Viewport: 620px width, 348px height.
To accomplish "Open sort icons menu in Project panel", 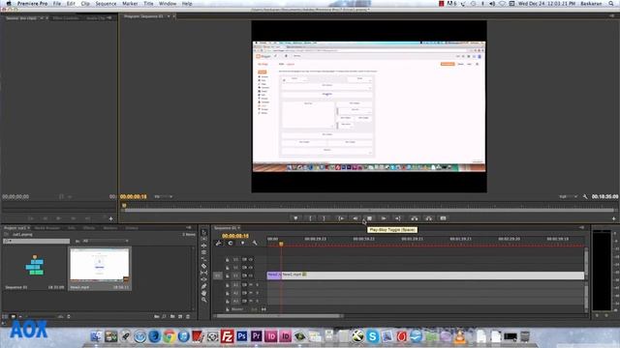I will (x=69, y=316).
